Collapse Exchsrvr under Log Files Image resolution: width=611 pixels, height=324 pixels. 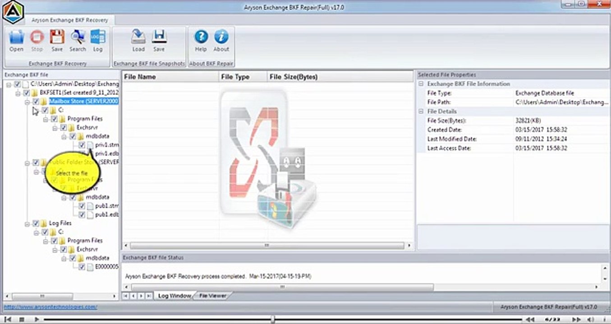tap(55, 249)
